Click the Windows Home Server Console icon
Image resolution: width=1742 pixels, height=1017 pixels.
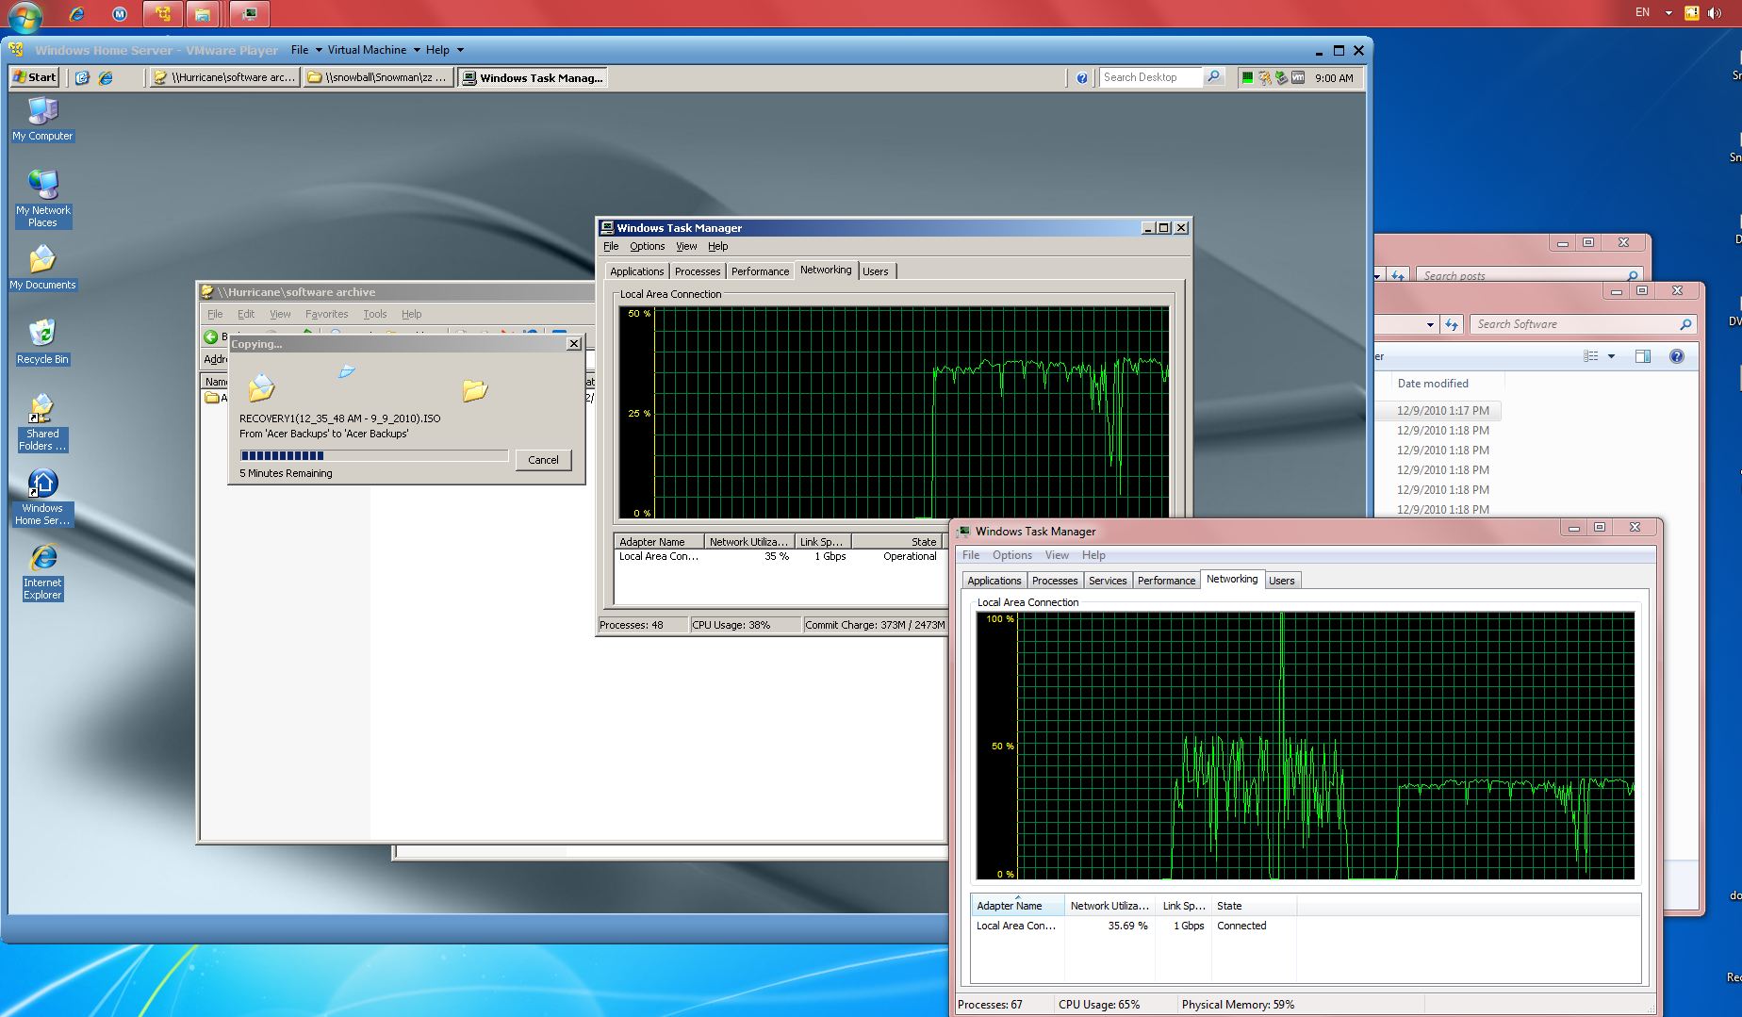click(42, 498)
